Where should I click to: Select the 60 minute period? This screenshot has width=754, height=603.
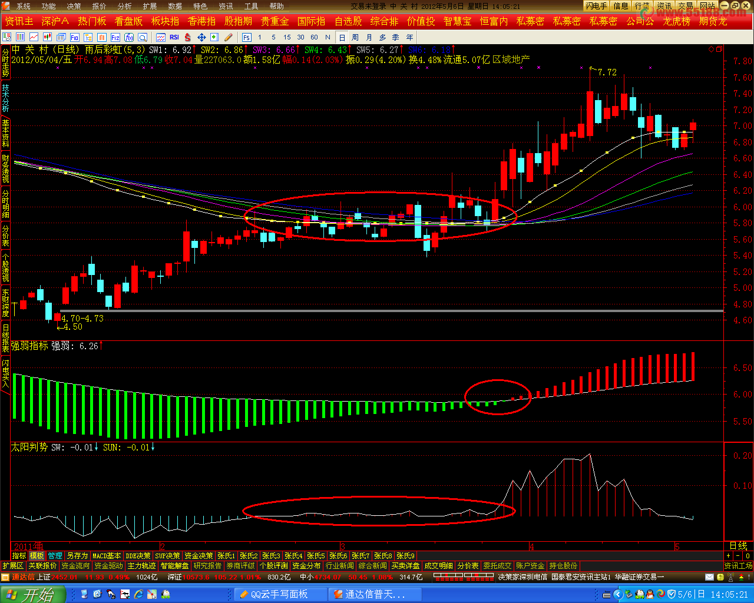pyautogui.click(x=315, y=37)
